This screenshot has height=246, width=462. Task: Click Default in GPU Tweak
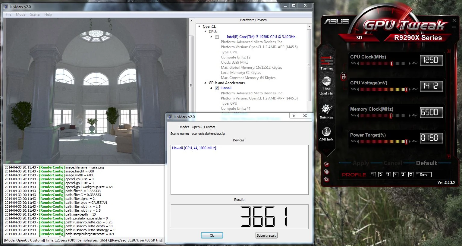pos(426,163)
